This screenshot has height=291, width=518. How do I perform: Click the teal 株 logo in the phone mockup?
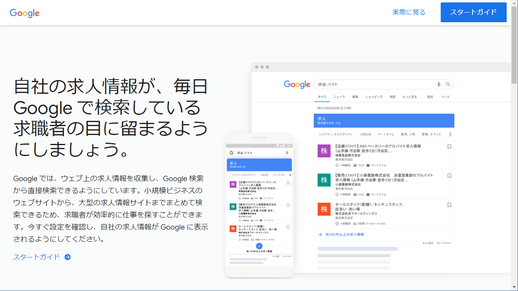click(233, 207)
